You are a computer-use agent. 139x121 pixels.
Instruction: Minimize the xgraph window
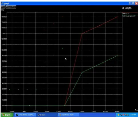point(130,3)
